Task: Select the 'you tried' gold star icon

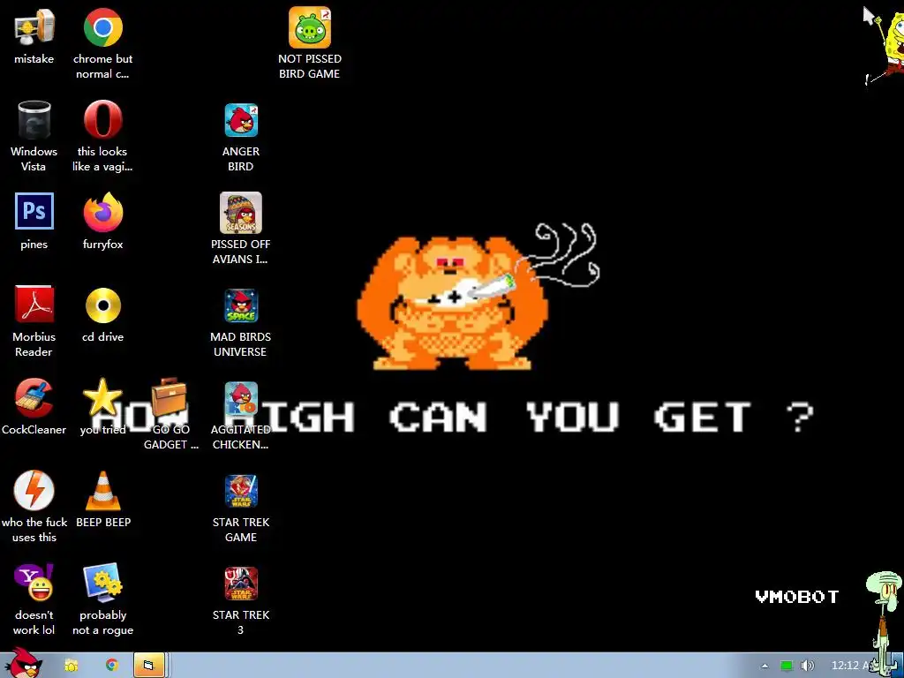Action: [x=102, y=398]
